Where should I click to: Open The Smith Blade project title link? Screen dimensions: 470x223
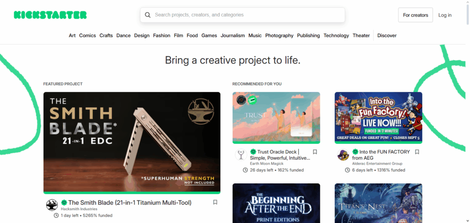(x=130, y=203)
